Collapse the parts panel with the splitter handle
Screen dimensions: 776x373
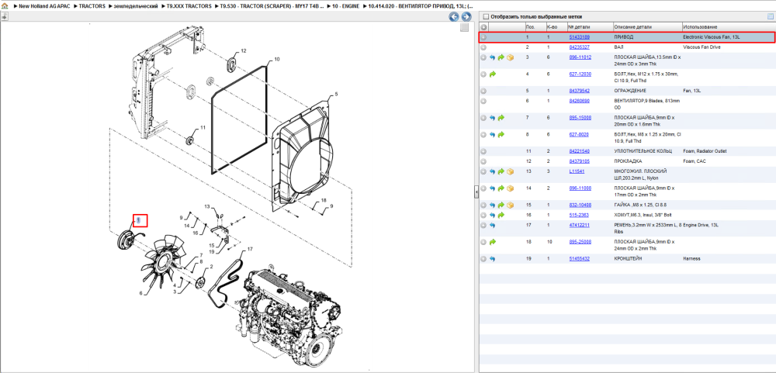point(476,191)
